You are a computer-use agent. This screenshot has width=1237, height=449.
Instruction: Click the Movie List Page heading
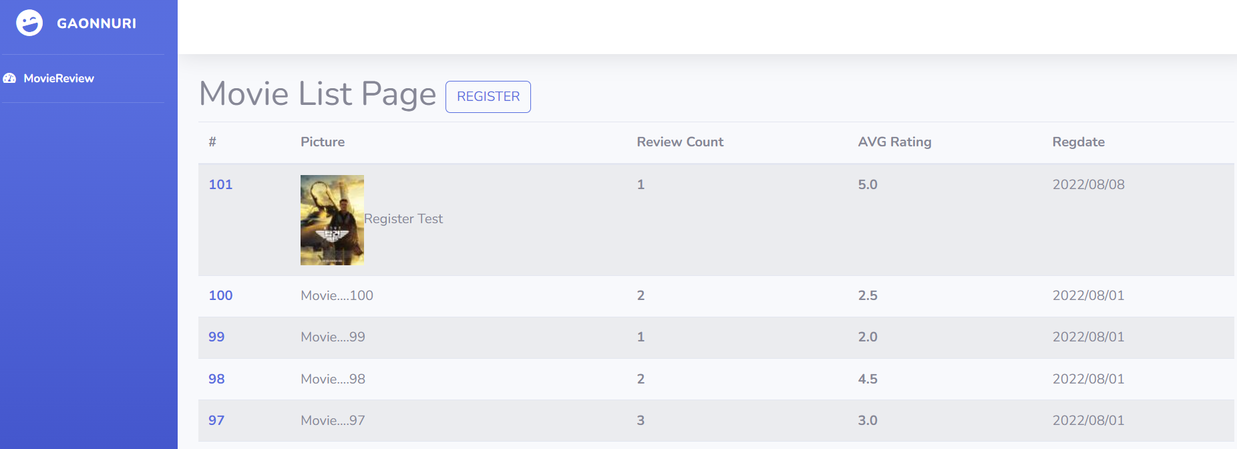pos(317,94)
